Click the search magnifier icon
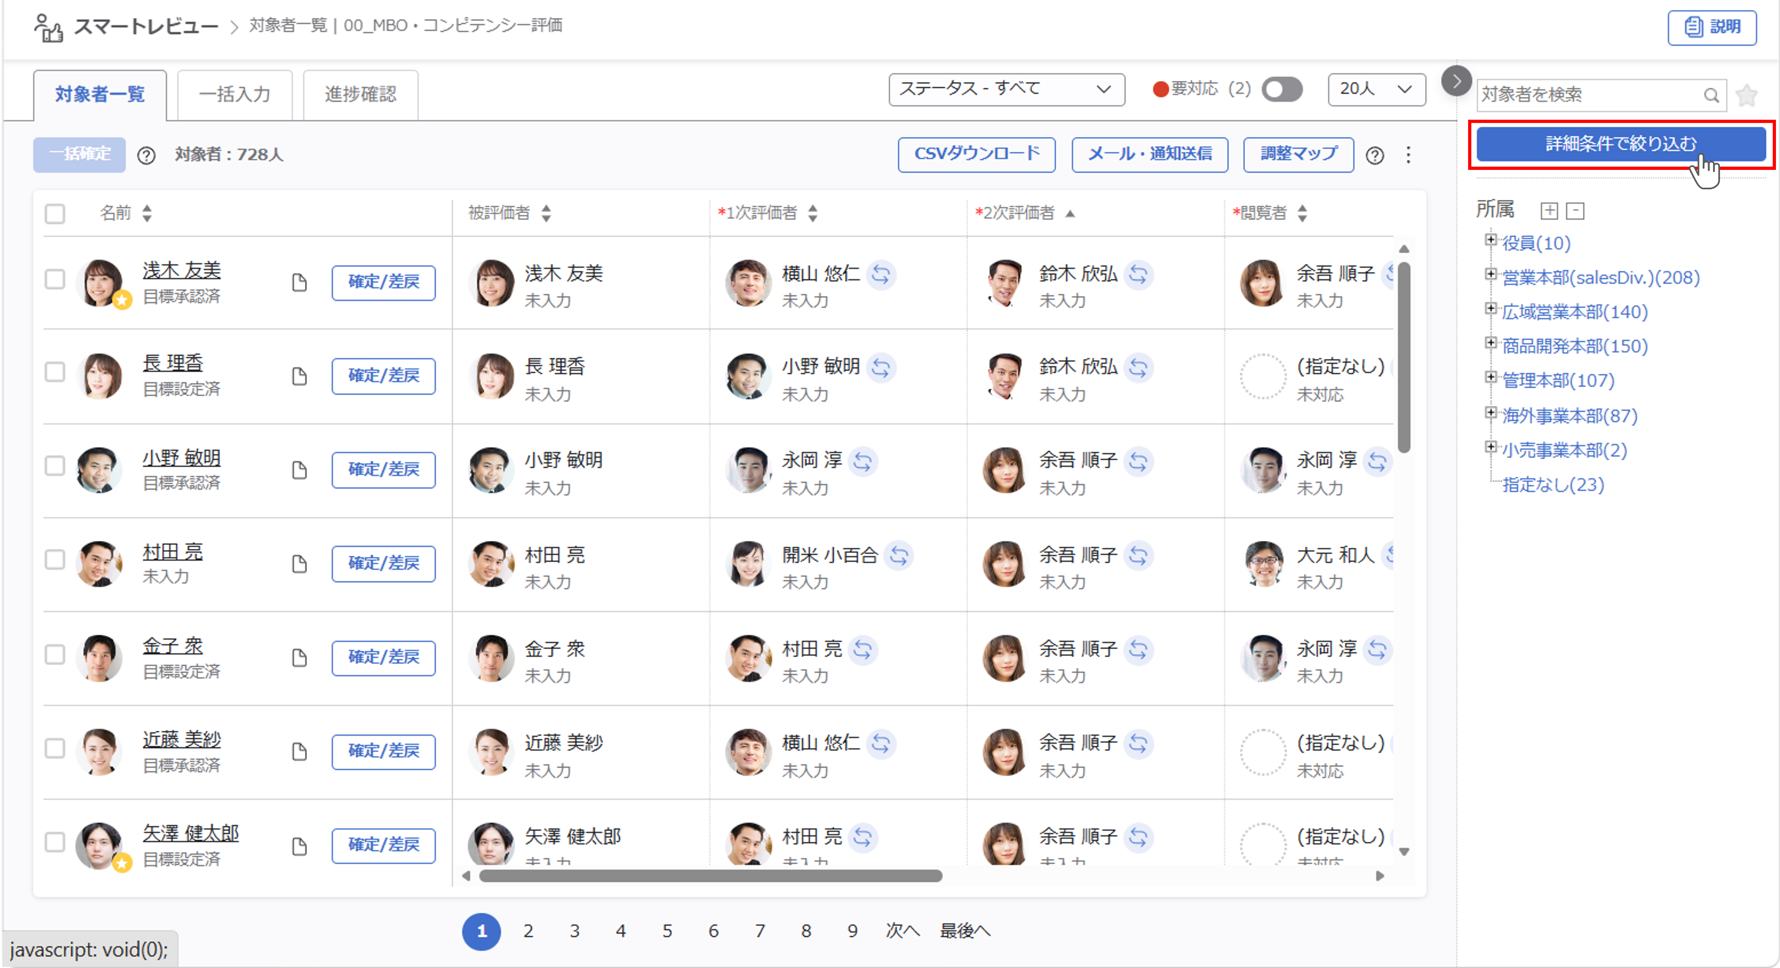 click(1711, 95)
